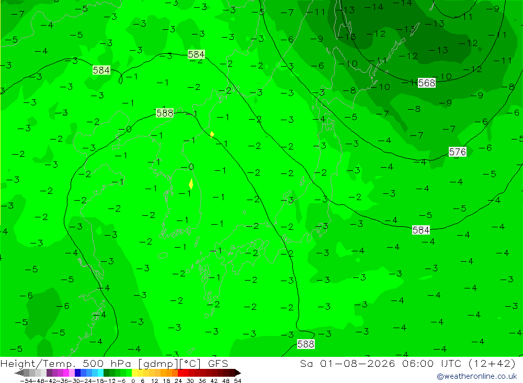Click the dark maroon arrow at the legend's warm end

pyautogui.click(x=238, y=373)
